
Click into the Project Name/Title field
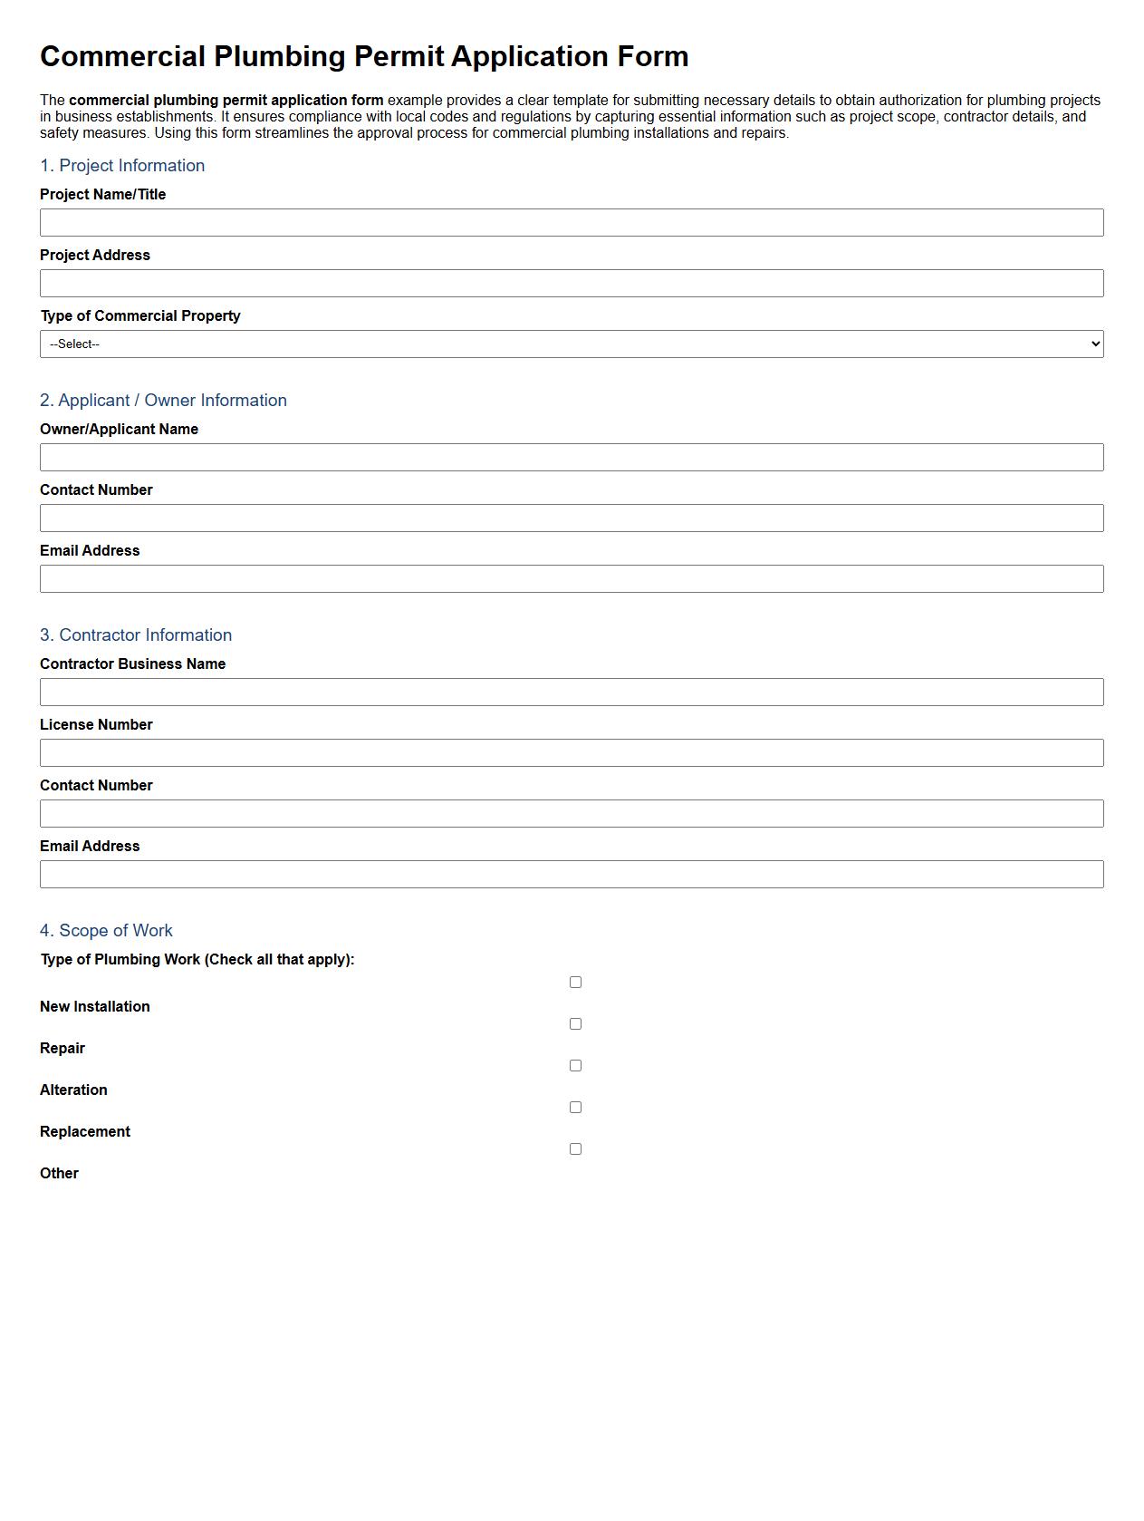(x=571, y=220)
